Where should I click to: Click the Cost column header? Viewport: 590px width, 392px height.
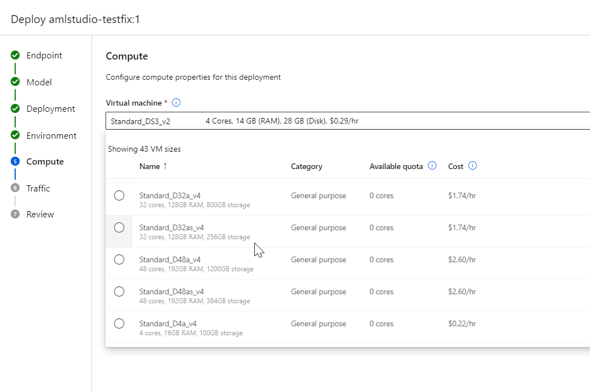click(x=456, y=166)
